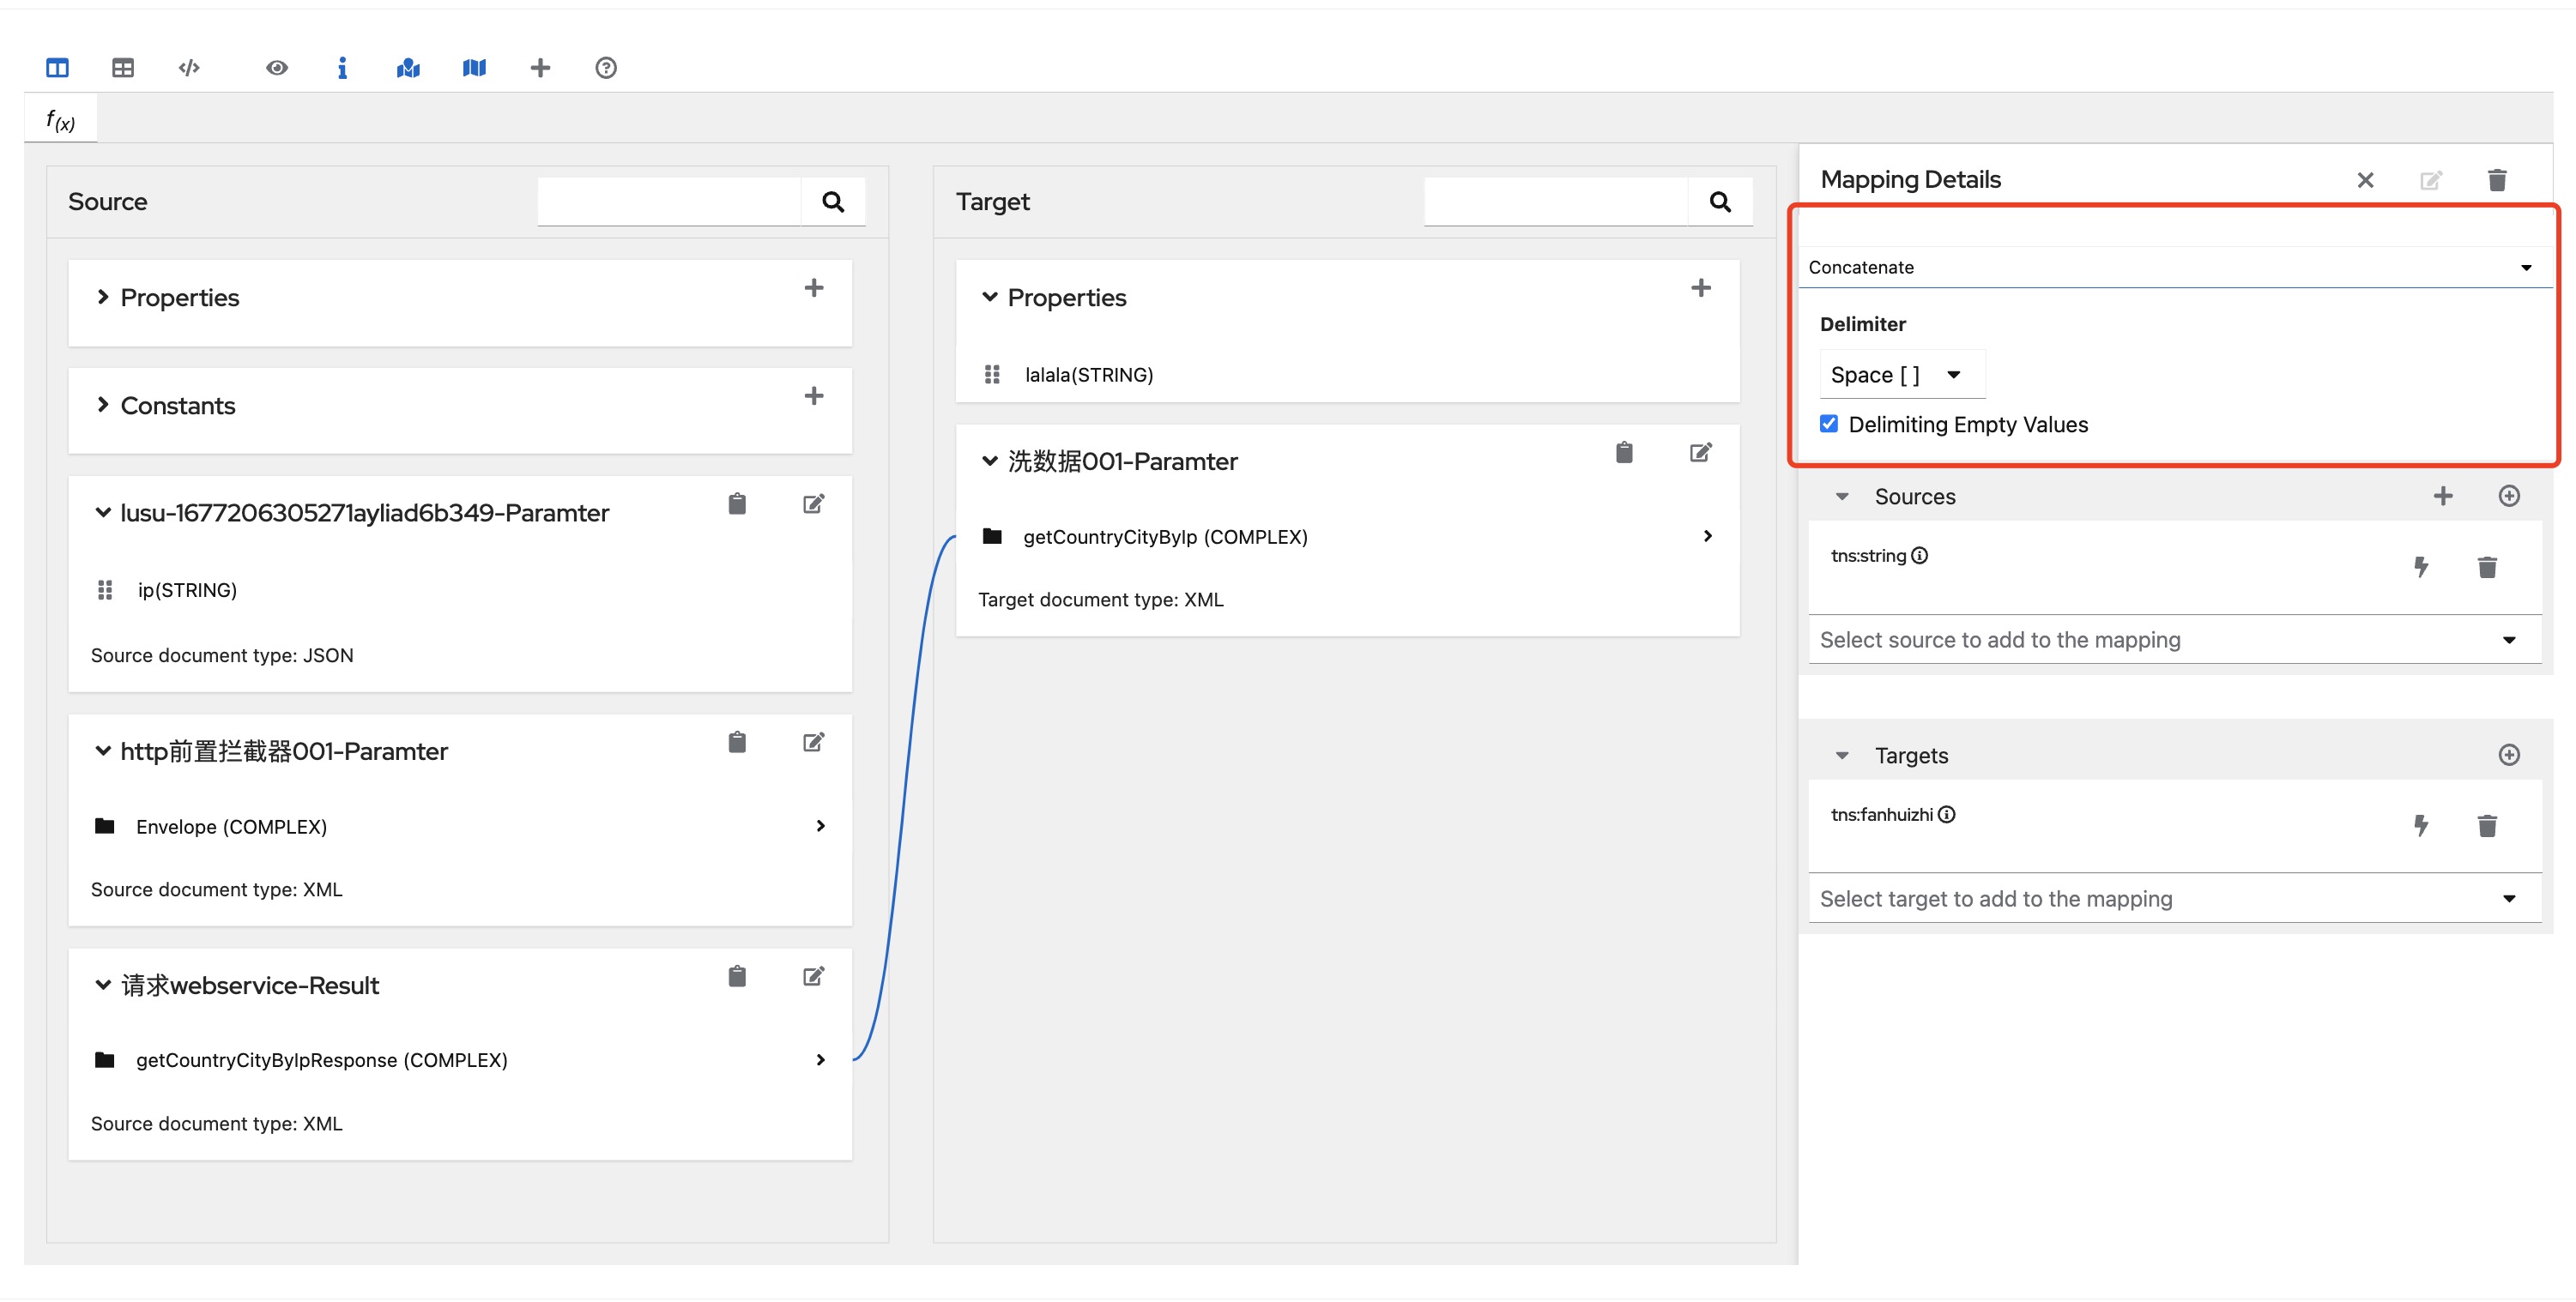Select the lalala(STRING) target field
The width and height of the screenshot is (2576, 1302).
click(1088, 375)
